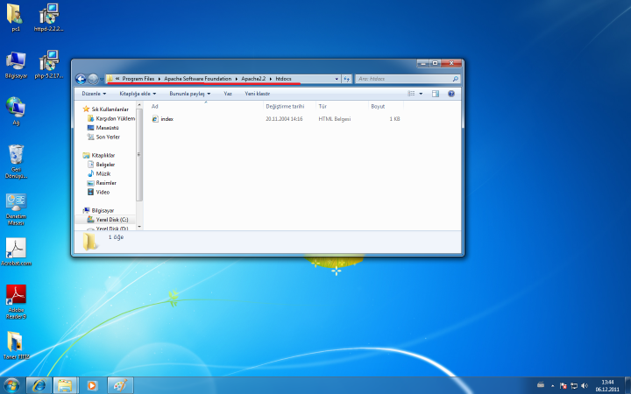The height and width of the screenshot is (394, 631).
Task: Select Yerel Disk (C:) in navigation pane
Action: point(111,219)
